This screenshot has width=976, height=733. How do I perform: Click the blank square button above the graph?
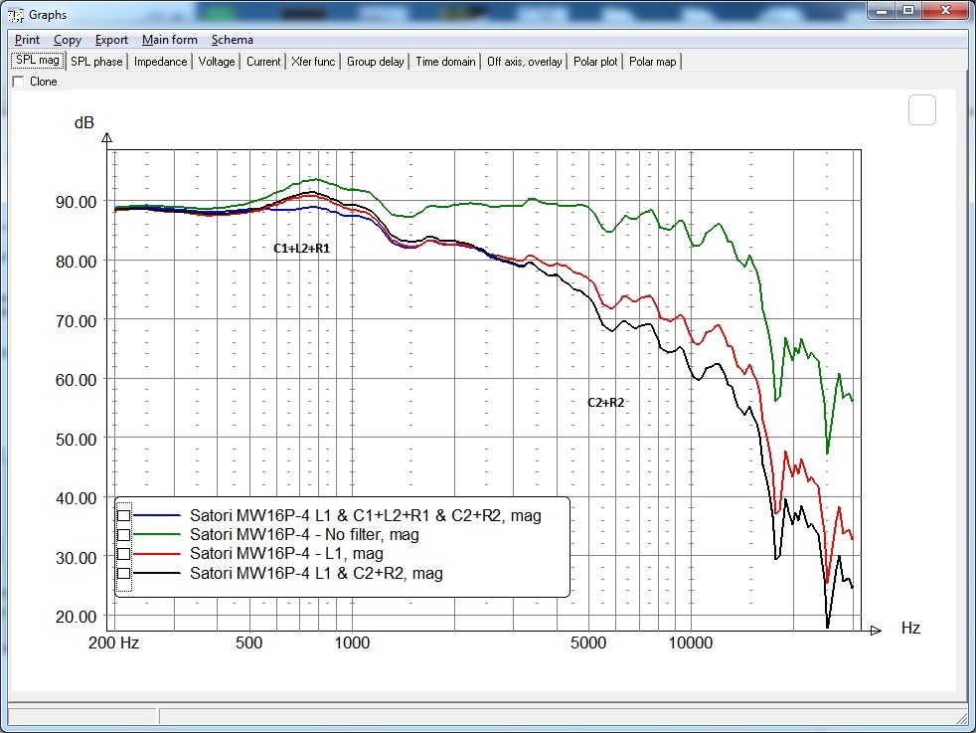coord(922,109)
